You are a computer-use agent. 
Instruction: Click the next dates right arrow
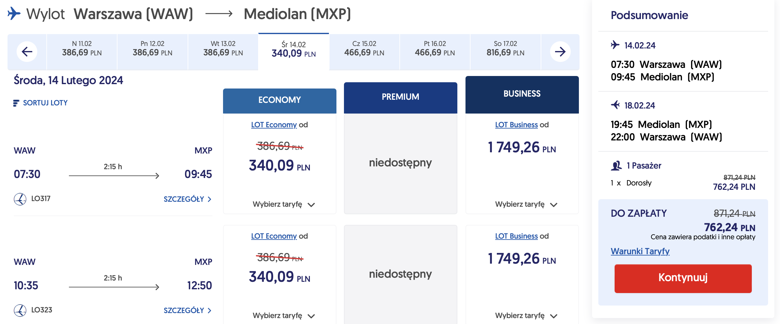click(560, 52)
